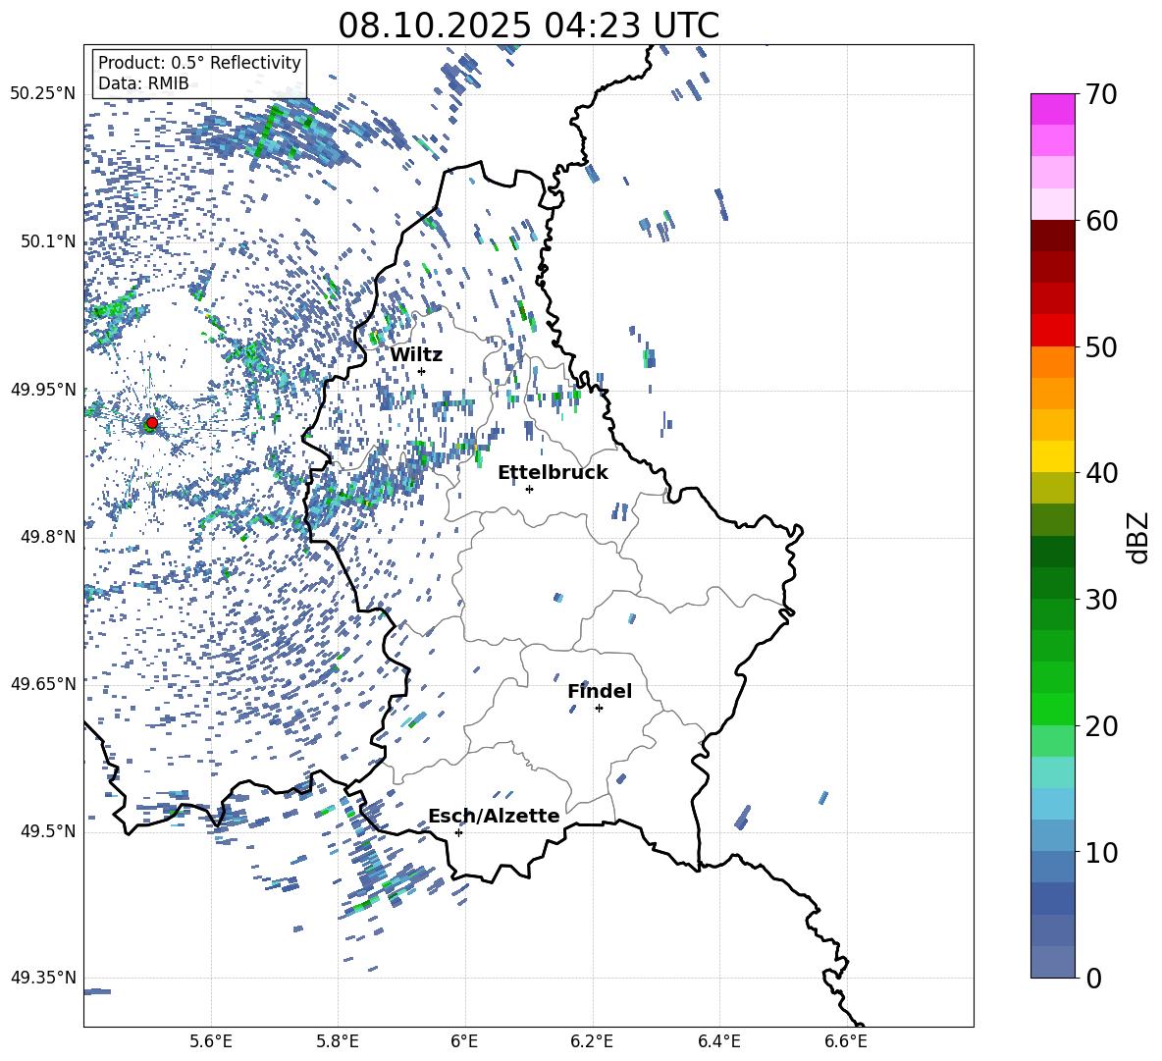Click the Findel station label

(x=600, y=691)
